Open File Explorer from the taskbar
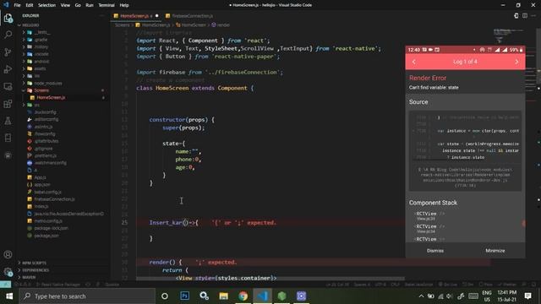The height and width of the screenshot is (304, 541). click(x=223, y=296)
